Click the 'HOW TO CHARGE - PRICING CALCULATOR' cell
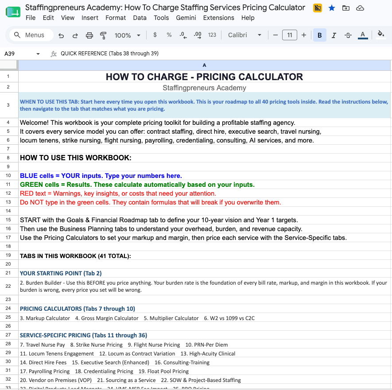Viewport: 392px width, 390px height. tap(204, 77)
